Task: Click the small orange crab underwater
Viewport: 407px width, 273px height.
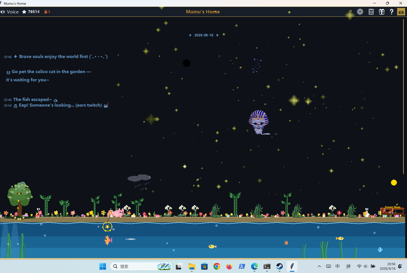Action: coord(286,243)
